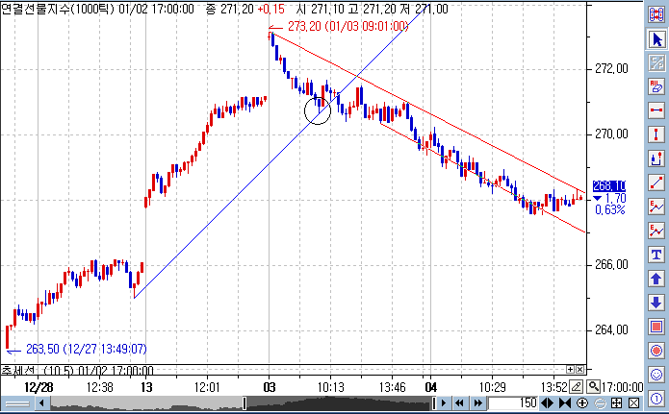Click the smiley face symbol tool

coord(656,375)
